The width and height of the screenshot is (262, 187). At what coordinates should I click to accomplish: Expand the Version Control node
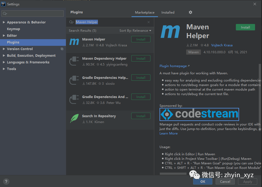[4, 49]
